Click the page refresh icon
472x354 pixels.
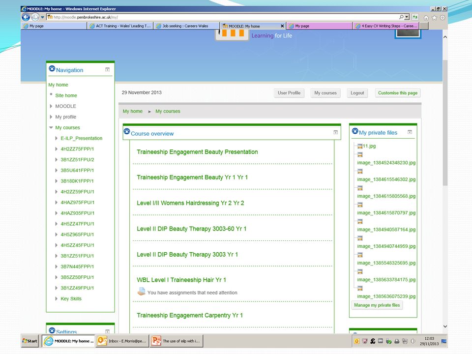pos(415,17)
